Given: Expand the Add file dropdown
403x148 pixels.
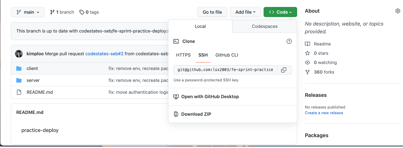Looking at the screenshot, I should 246,12.
